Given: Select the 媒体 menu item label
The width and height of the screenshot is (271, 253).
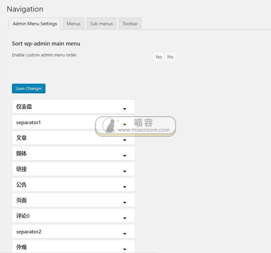Looking at the screenshot, I should (22, 153).
